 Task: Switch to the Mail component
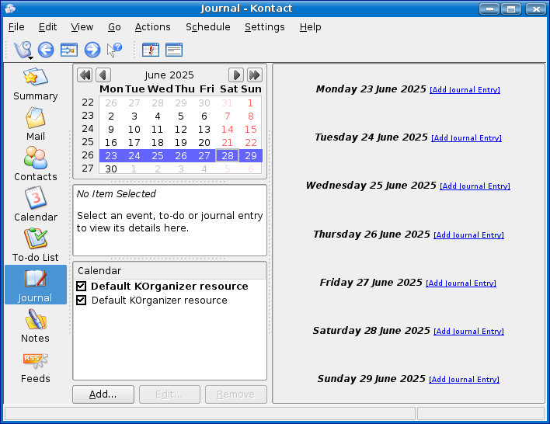(35, 125)
